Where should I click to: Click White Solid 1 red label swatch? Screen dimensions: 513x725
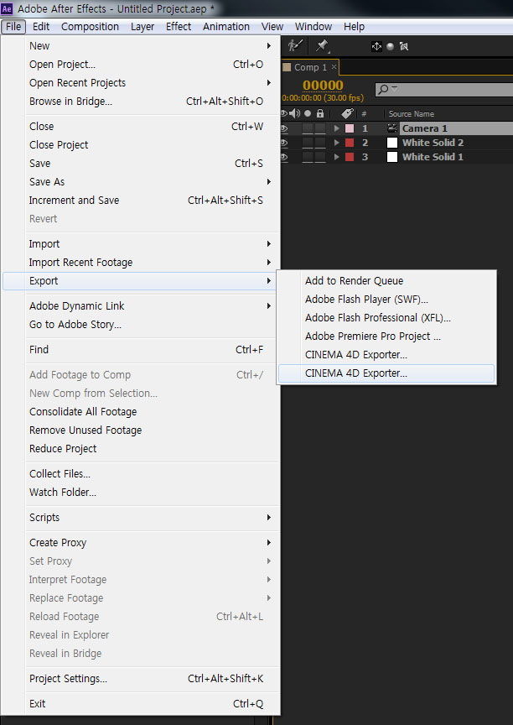pyautogui.click(x=350, y=157)
